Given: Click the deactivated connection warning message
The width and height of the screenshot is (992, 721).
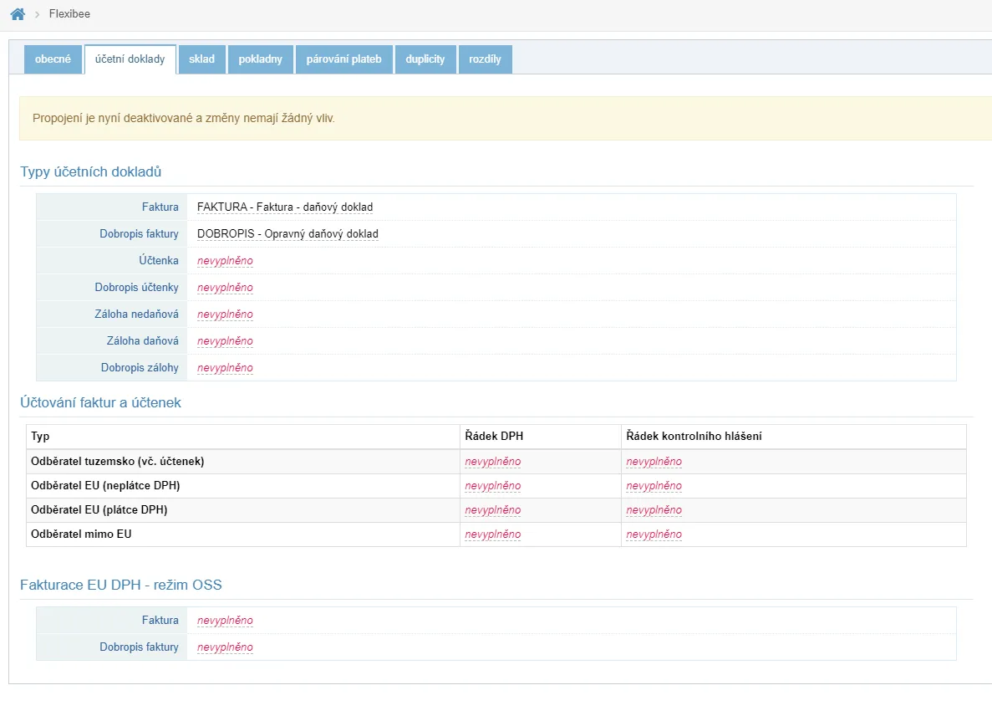Looking at the screenshot, I should tap(184, 119).
